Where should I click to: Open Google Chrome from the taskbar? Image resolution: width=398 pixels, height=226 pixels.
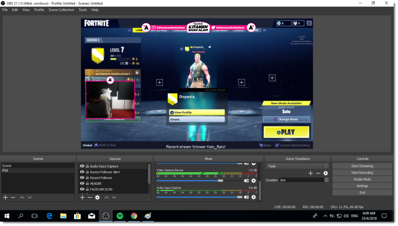(x=134, y=216)
